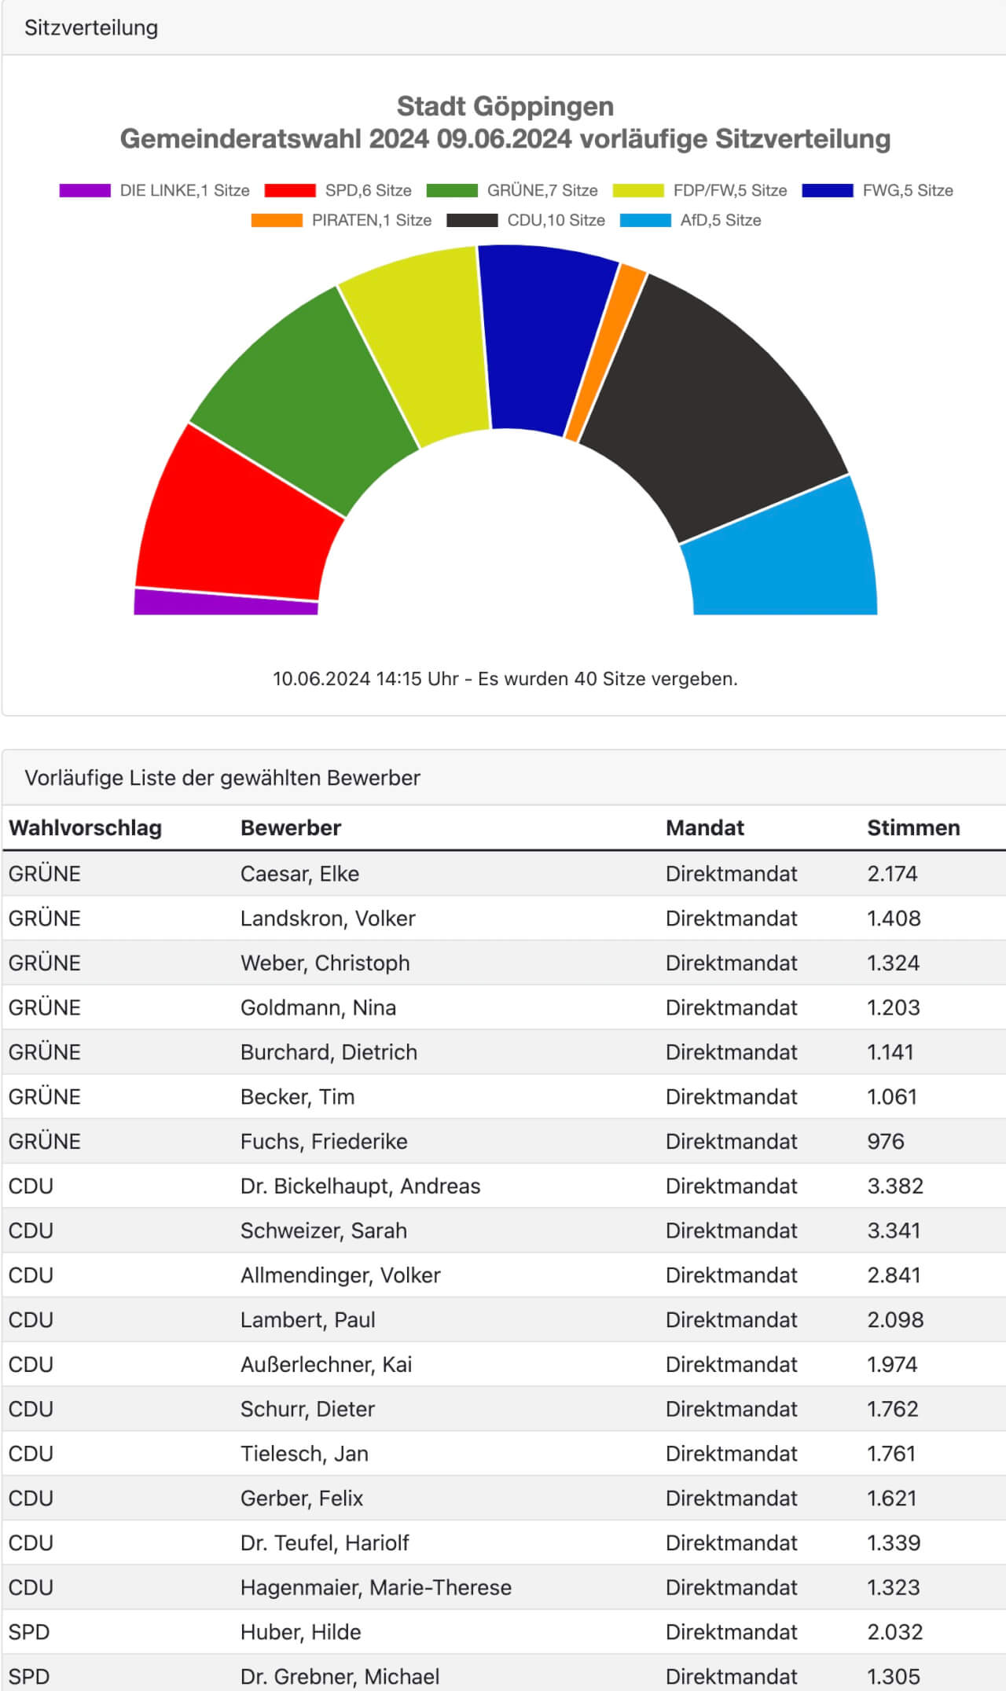
Task: Click the name 'Schurr, Dieter'
Action: point(307,1409)
